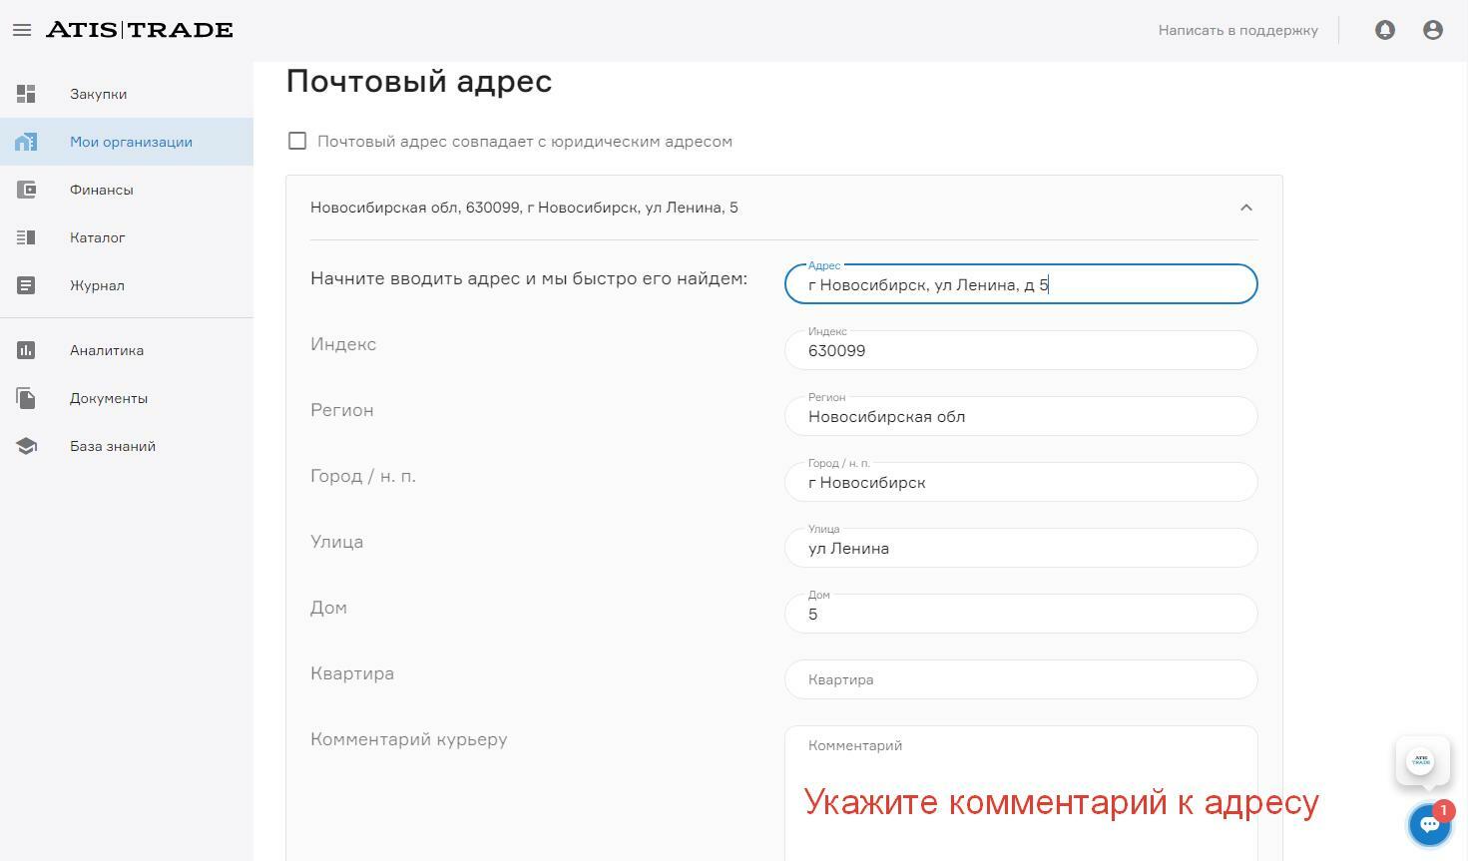The width and height of the screenshot is (1468, 861).
Task: Click the Комментарий textarea
Action: pyautogui.click(x=1021, y=793)
